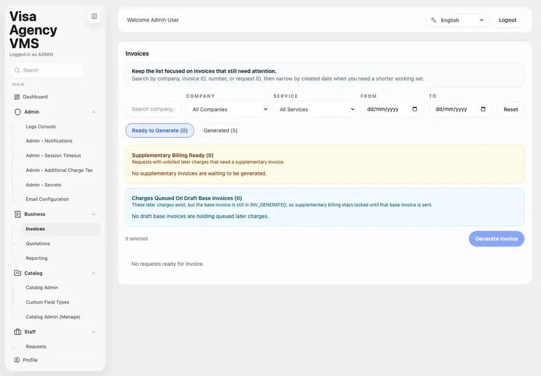
Task: Open Admin · Notifications page
Action: click(x=49, y=141)
